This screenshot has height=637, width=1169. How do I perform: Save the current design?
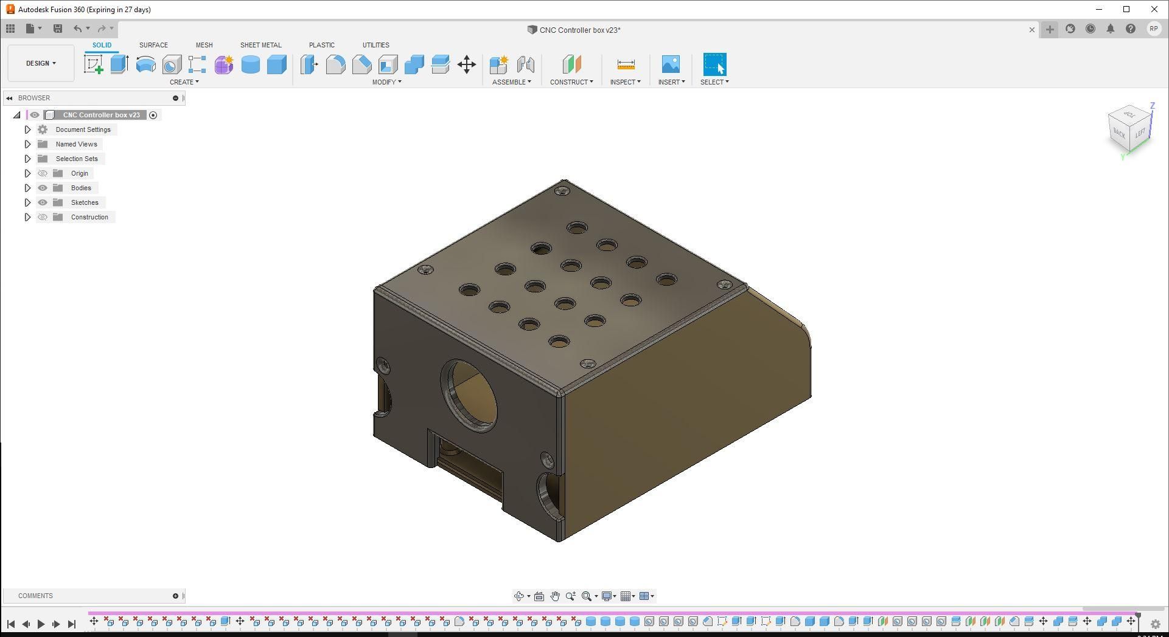click(x=58, y=28)
